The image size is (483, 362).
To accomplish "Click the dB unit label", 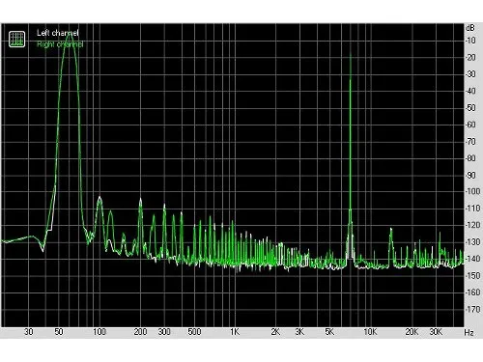I will [x=470, y=28].
